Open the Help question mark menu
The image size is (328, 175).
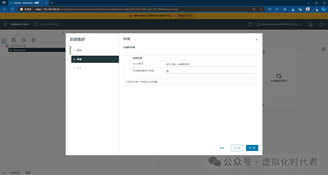pyautogui.click(x=322, y=24)
